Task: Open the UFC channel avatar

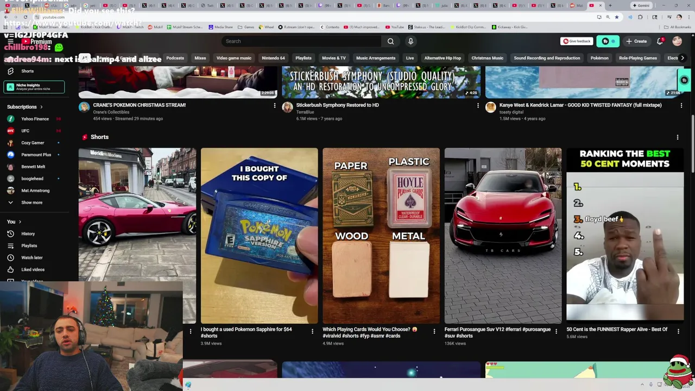Action: (x=10, y=131)
